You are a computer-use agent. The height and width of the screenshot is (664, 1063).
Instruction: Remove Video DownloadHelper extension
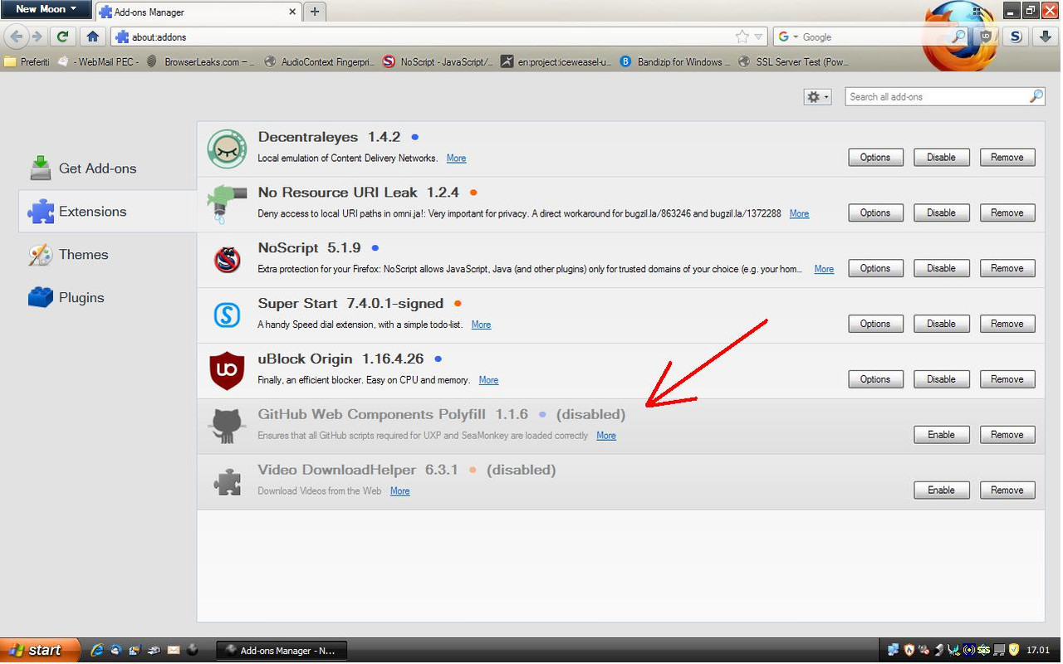click(x=1007, y=491)
